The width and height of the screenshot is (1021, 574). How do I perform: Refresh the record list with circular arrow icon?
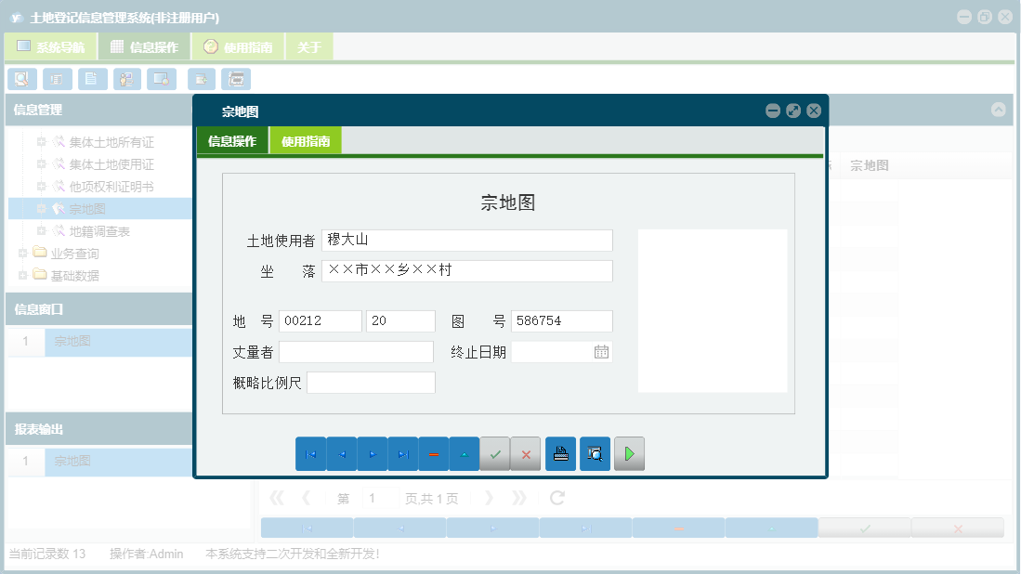[556, 497]
